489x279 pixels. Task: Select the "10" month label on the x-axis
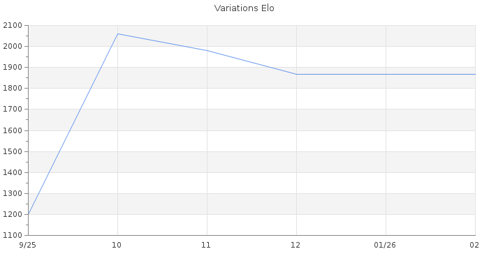(x=117, y=245)
